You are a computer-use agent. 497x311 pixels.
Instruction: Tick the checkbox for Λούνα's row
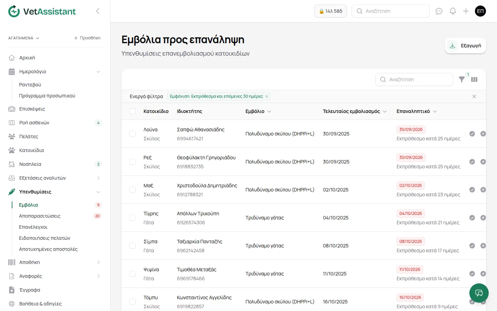click(133, 134)
